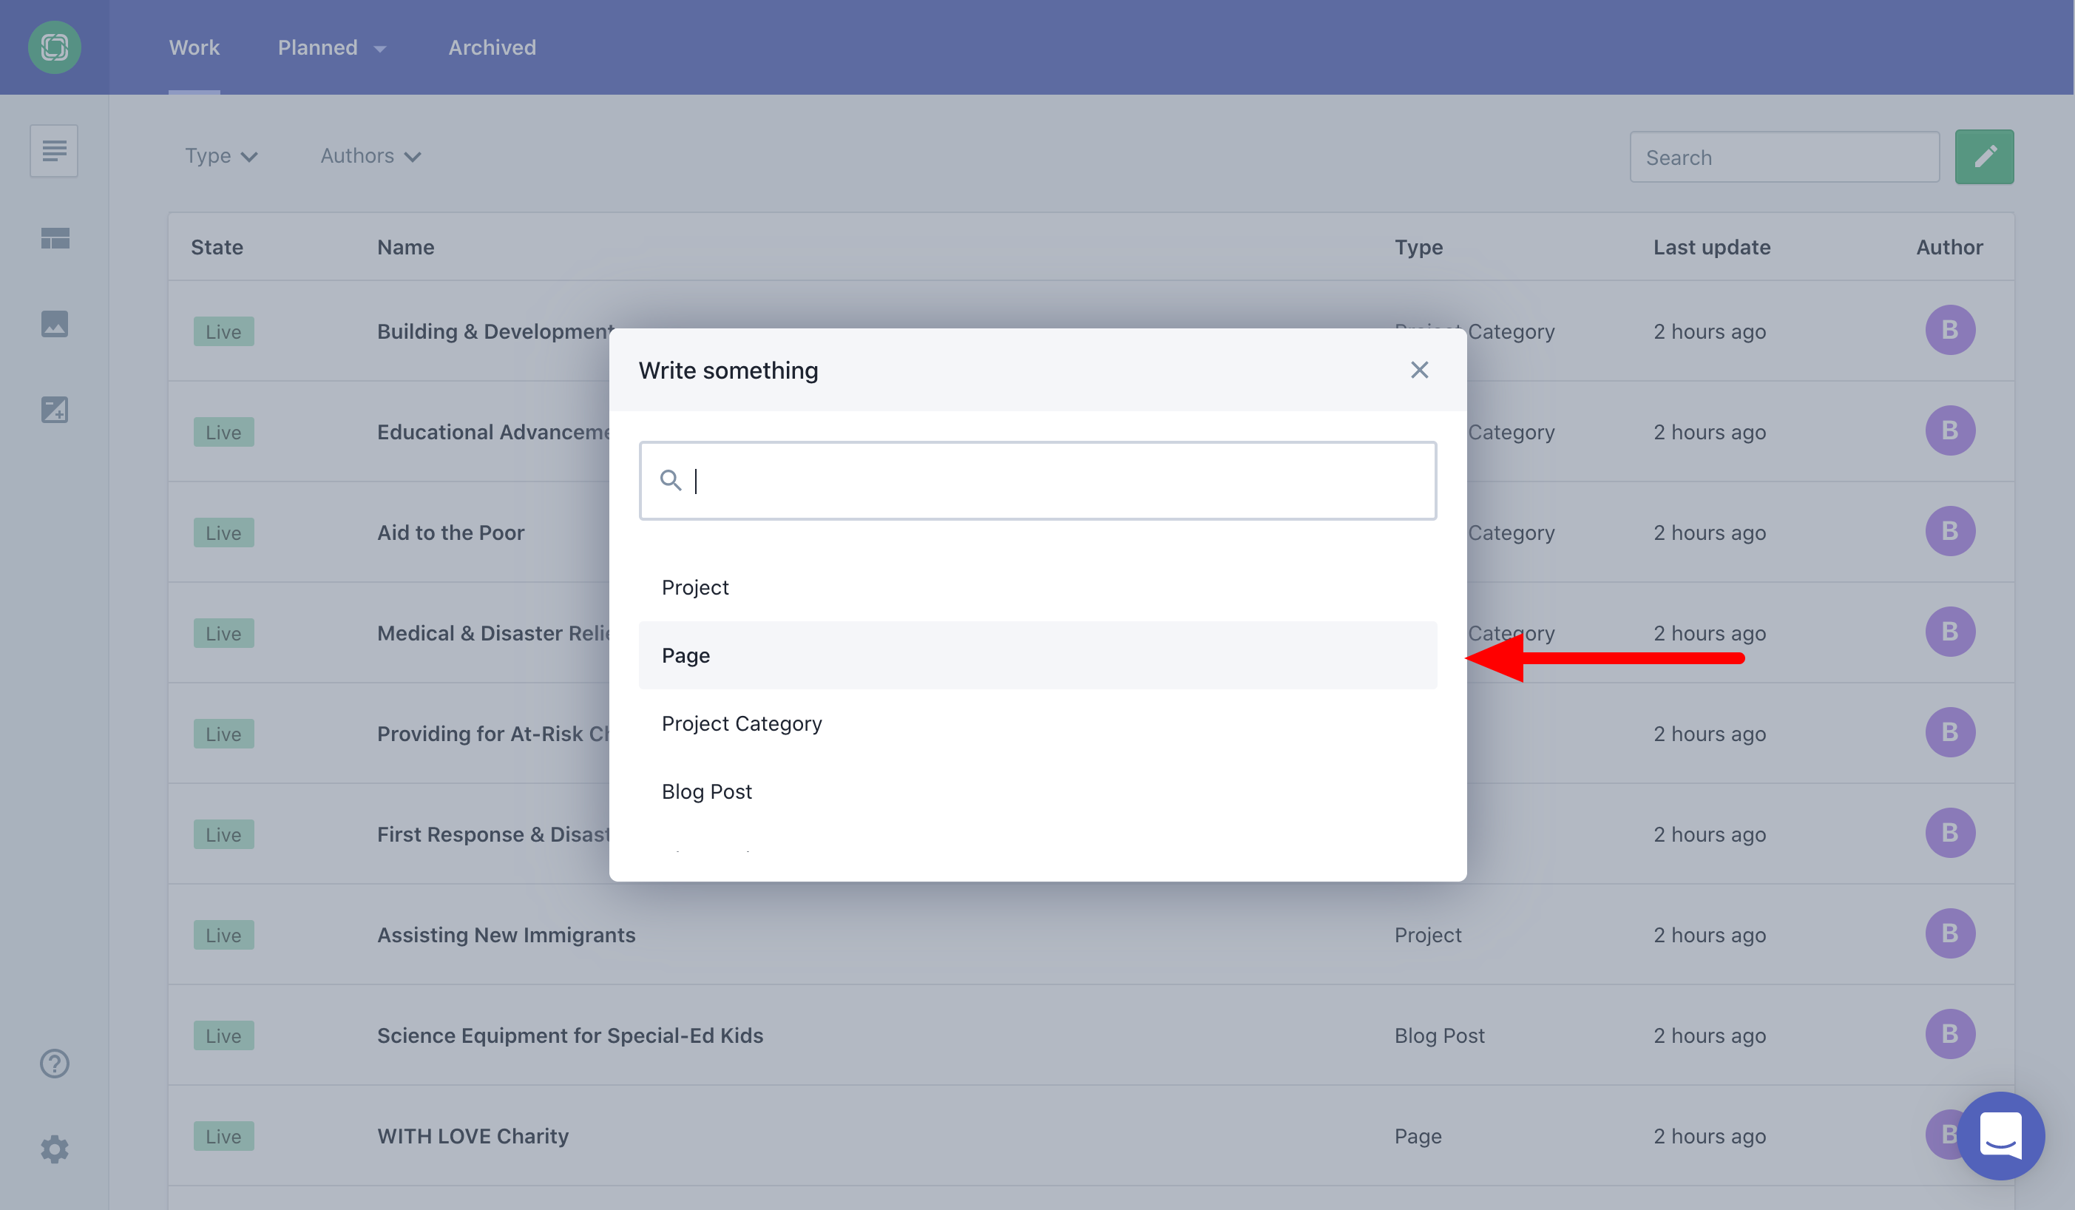Screen dimensions: 2075x1210
Task: Click the magnifier icon in dialog search
Action: click(x=671, y=480)
